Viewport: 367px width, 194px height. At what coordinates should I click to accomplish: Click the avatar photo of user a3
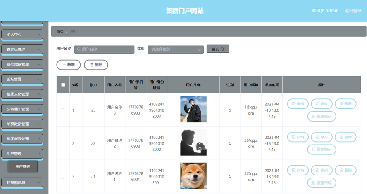pos(193,109)
